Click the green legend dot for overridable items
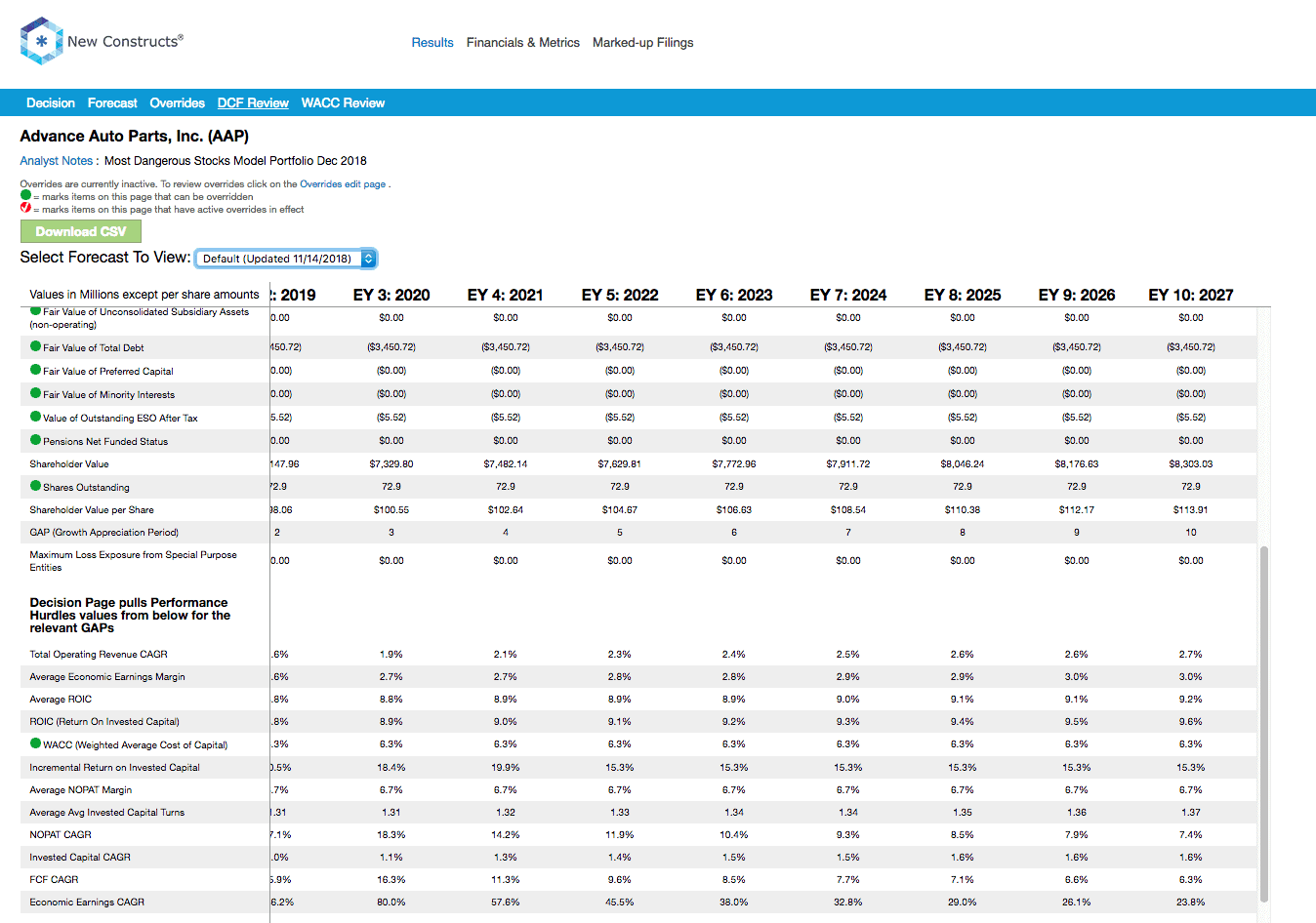 click(x=25, y=195)
